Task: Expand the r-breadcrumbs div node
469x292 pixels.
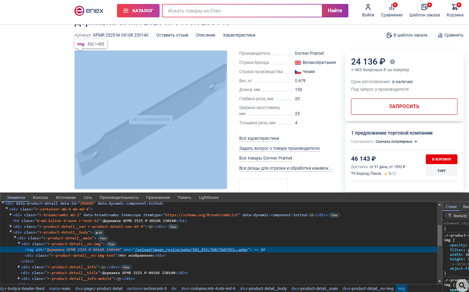Action: (x=11, y=215)
